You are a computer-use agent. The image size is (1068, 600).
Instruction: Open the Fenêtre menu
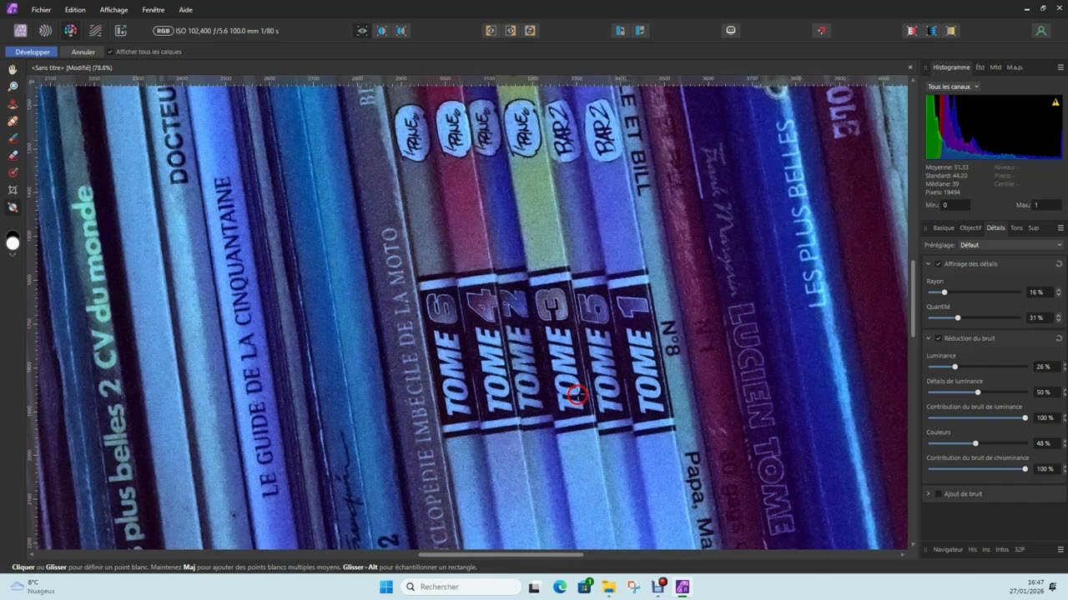click(x=153, y=10)
